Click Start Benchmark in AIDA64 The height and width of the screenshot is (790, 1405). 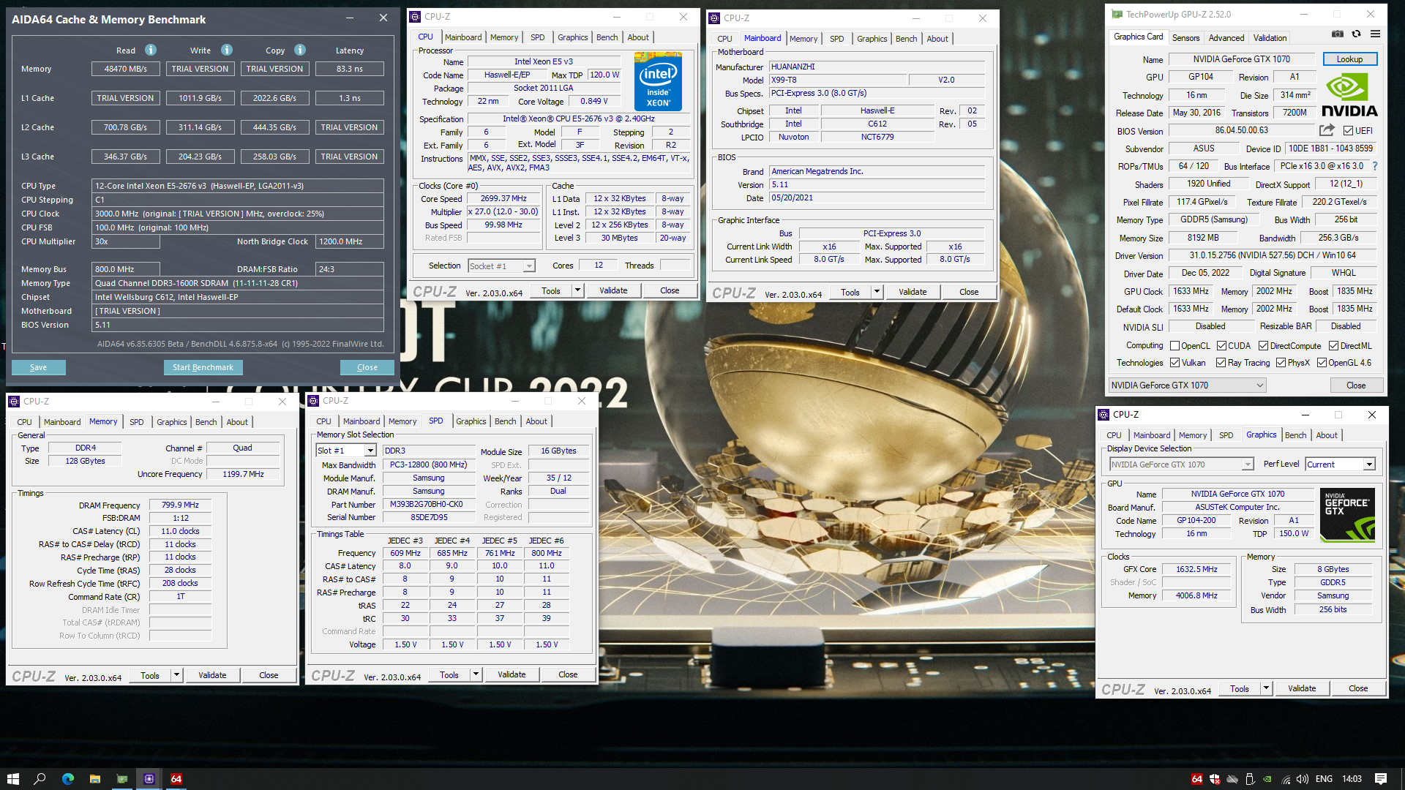point(203,367)
